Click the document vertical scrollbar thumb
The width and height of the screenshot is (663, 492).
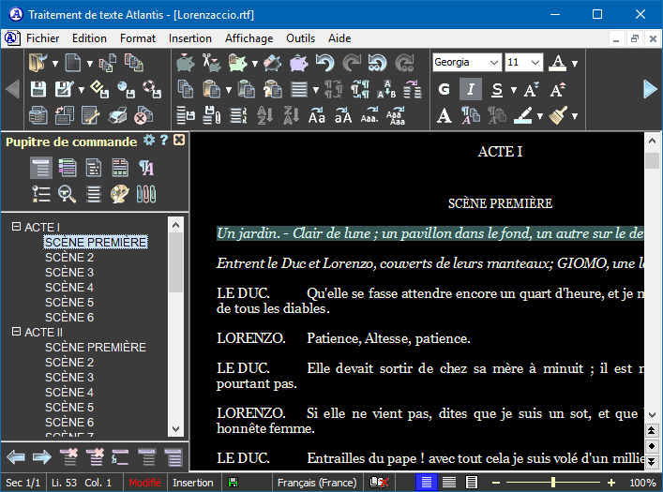coord(652,160)
